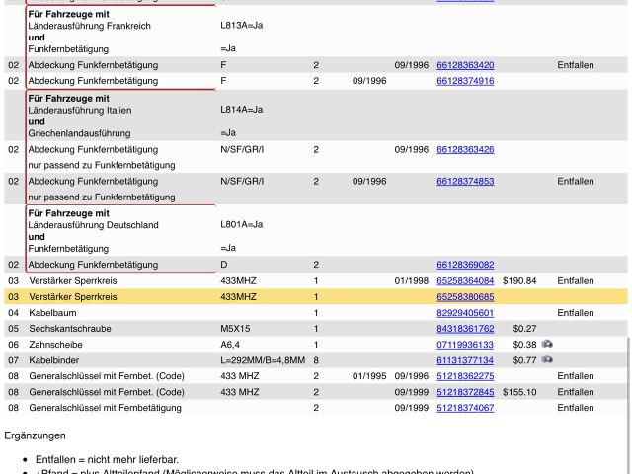Click part number 65258364084 link

point(465,281)
